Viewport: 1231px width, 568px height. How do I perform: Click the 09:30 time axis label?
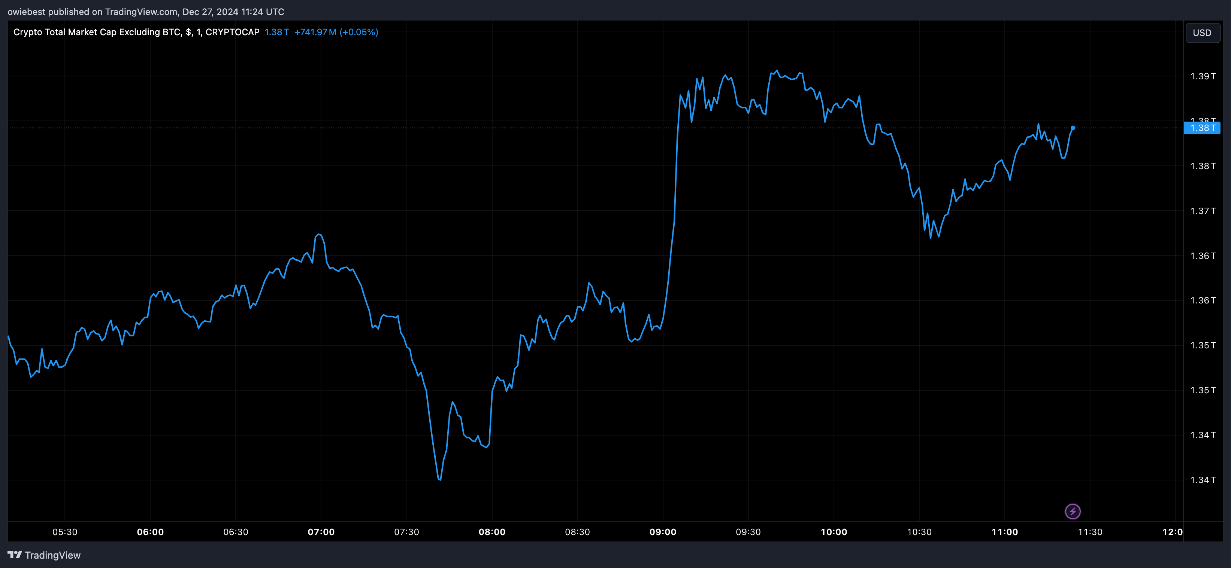[748, 532]
